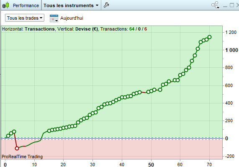239x167 pixels.
Task: Click the Aujourd'hui date range label
Action: (x=72, y=18)
